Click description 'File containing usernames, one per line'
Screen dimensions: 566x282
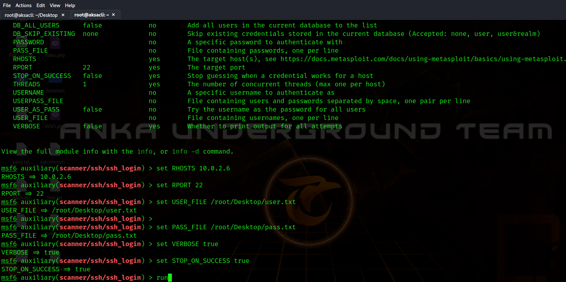tap(263, 118)
